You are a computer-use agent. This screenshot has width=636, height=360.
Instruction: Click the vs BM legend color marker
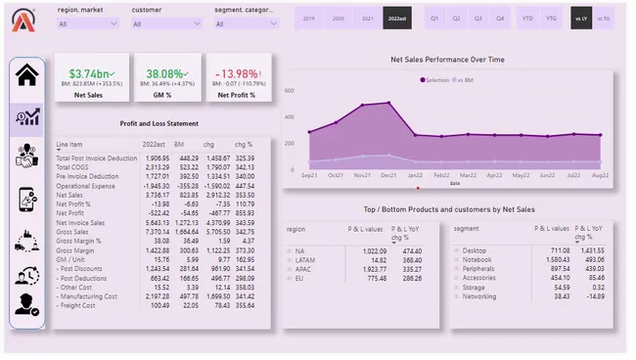(x=454, y=80)
